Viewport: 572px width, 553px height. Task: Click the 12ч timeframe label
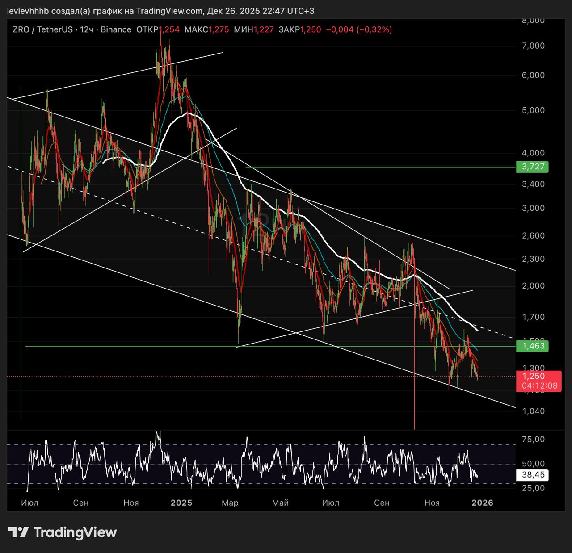(87, 29)
